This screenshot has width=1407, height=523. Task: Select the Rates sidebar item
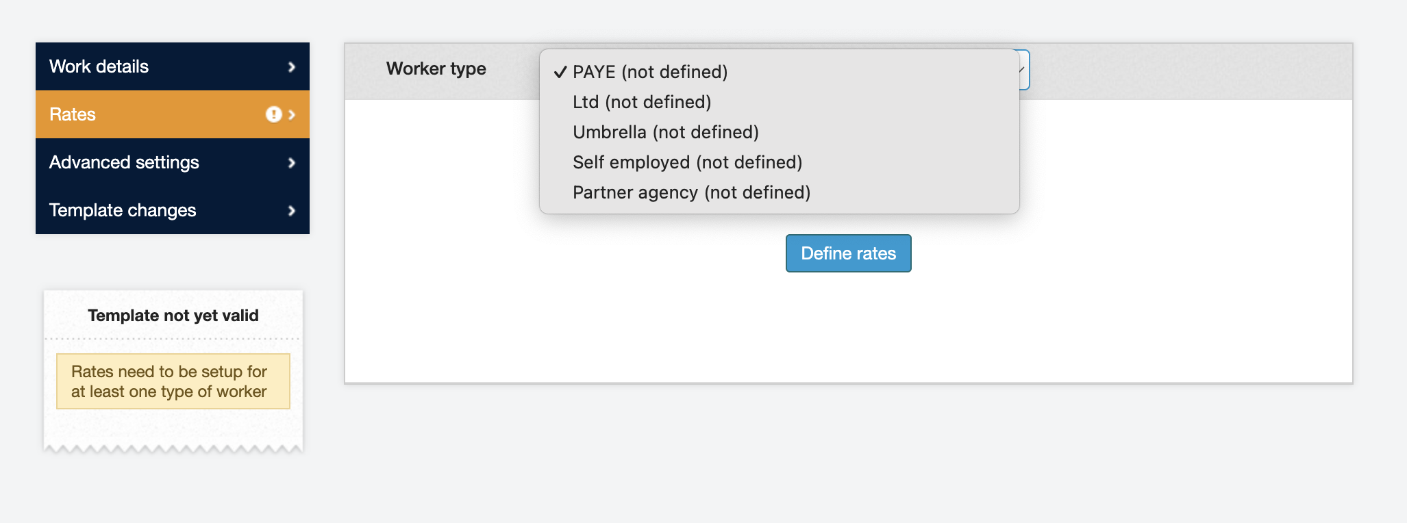click(x=73, y=114)
